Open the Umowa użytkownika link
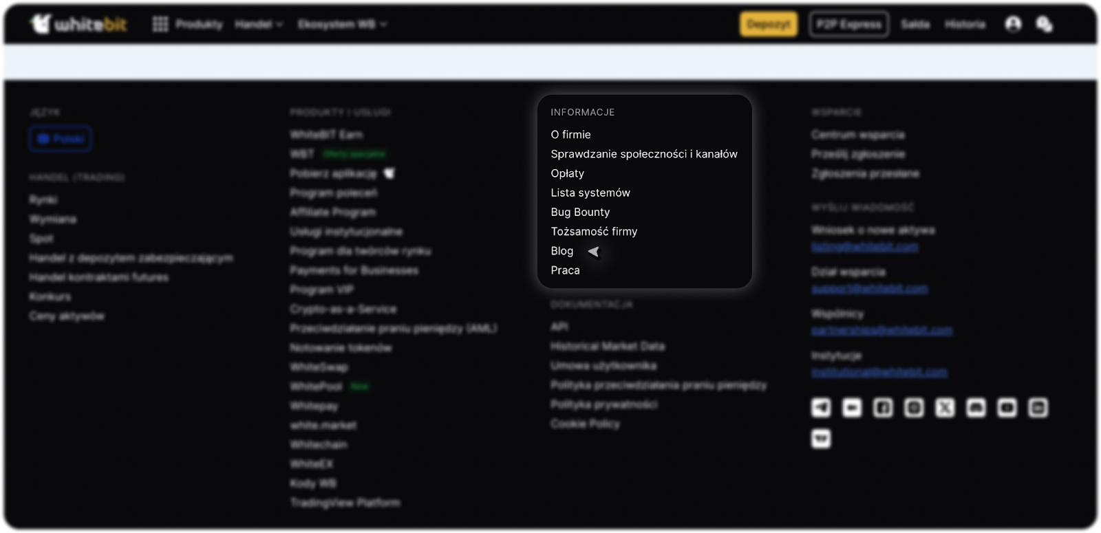The height and width of the screenshot is (533, 1101). 603,365
